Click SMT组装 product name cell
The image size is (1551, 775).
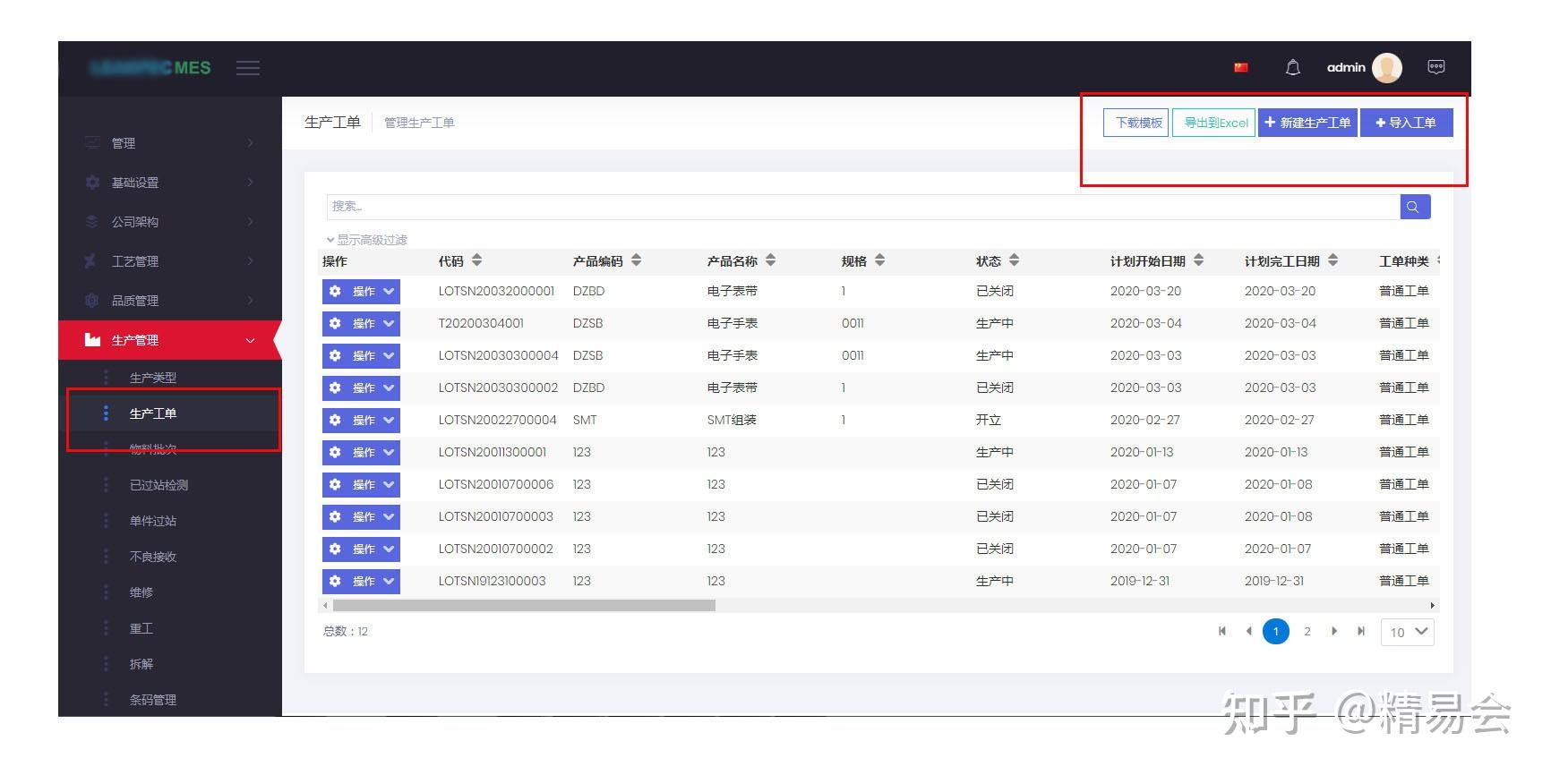pyautogui.click(x=732, y=420)
